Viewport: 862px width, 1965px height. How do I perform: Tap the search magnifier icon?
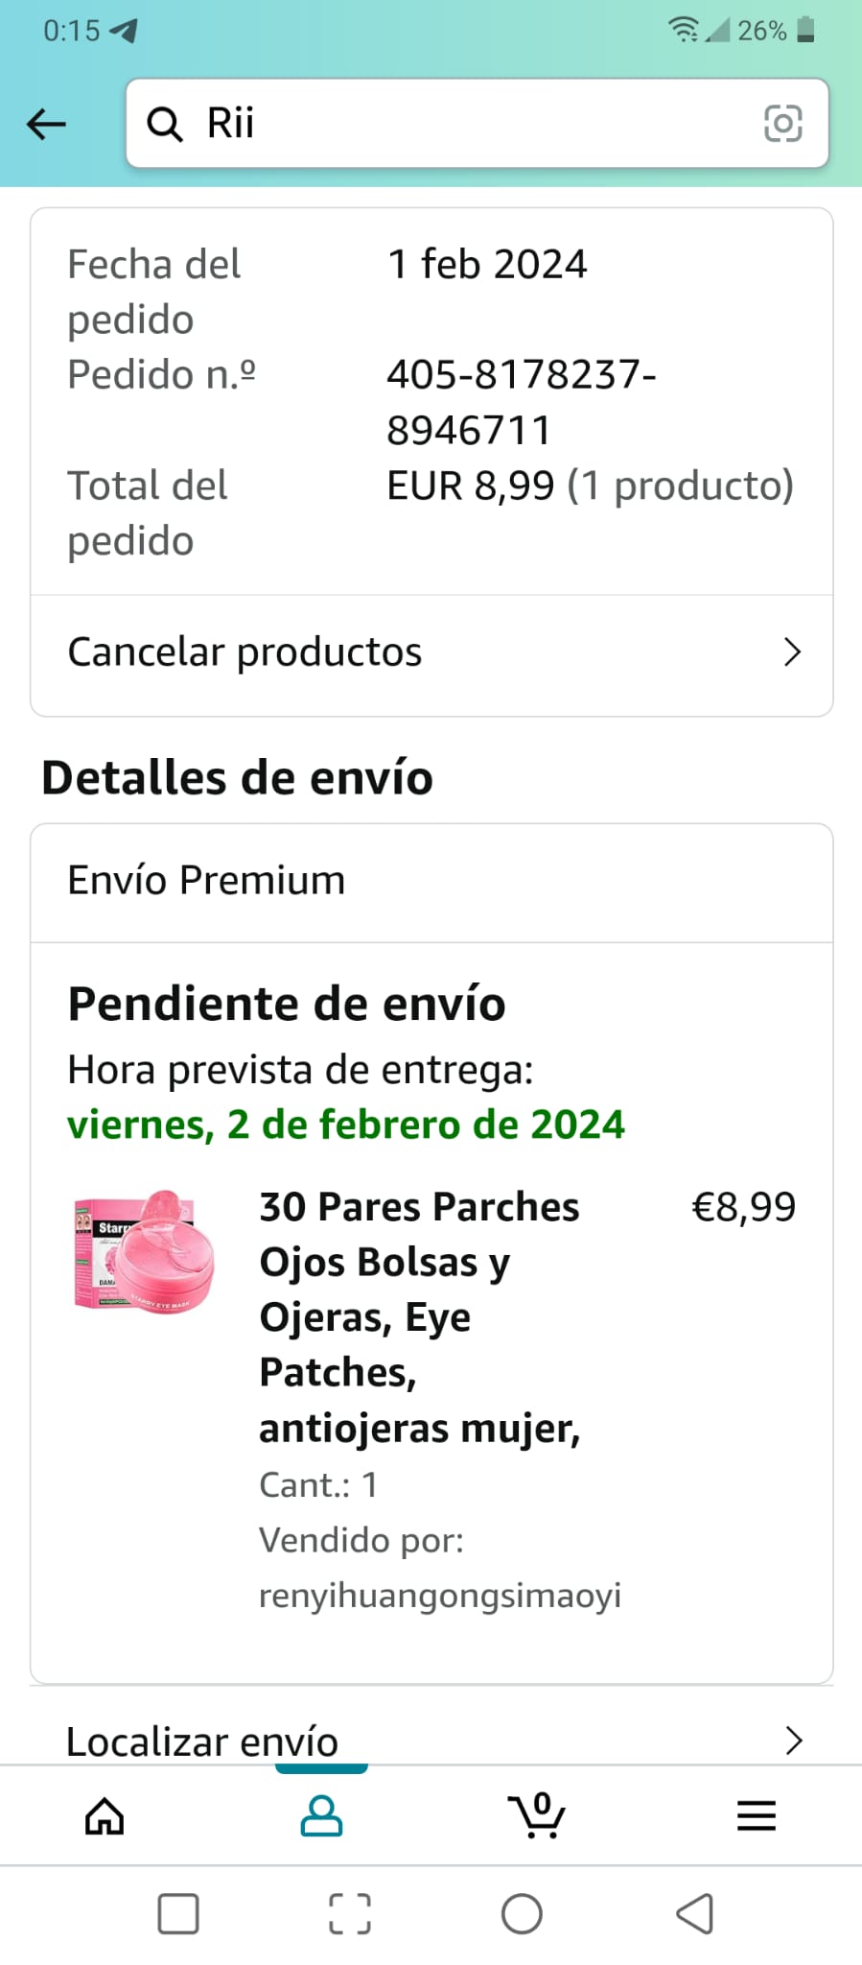[164, 125]
